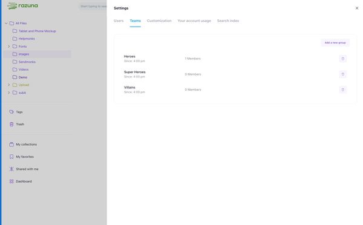Click 0 Members count for Villains

(x=193, y=90)
